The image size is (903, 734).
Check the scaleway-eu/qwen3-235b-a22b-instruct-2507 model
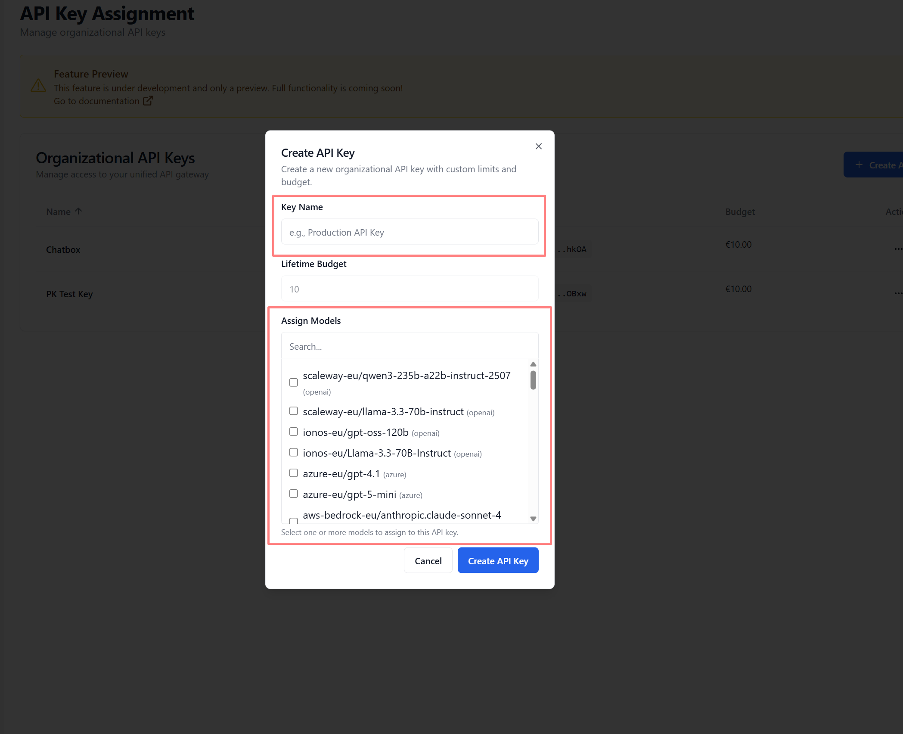293,382
